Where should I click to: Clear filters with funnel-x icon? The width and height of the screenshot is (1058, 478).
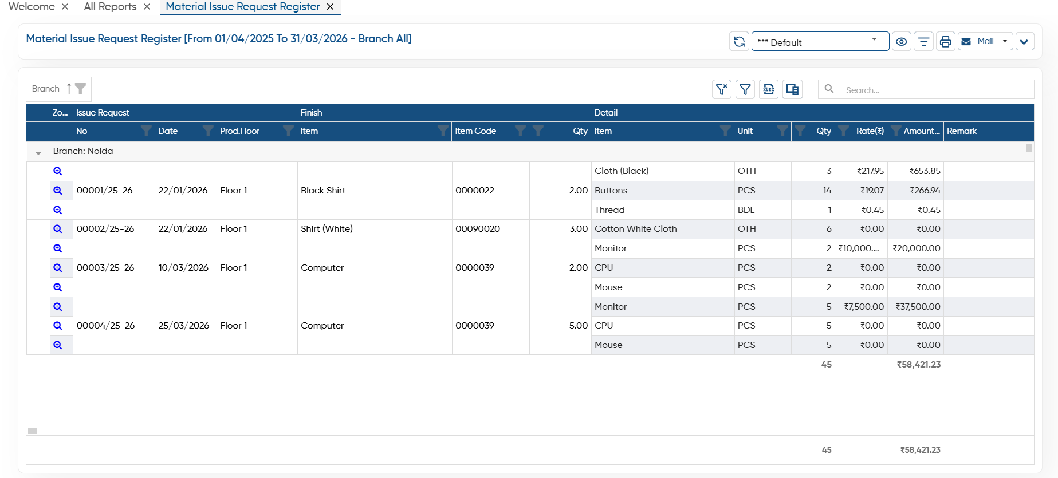722,89
